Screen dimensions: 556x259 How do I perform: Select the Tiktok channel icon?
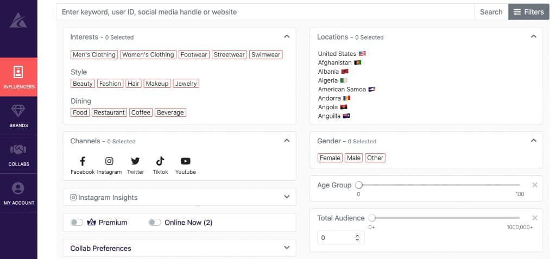(160, 161)
